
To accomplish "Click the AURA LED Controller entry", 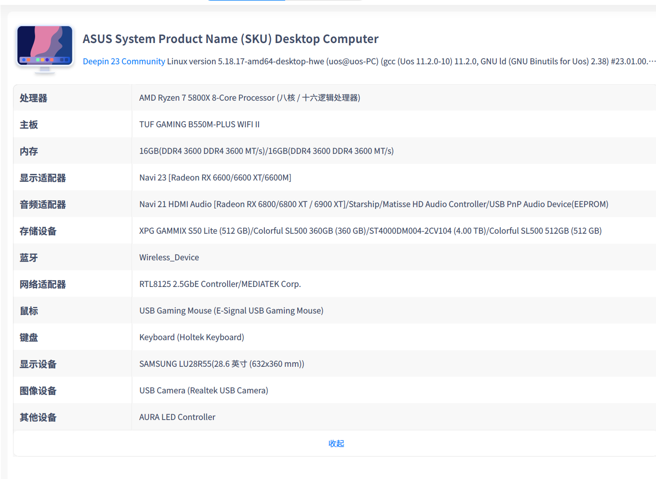I will point(177,417).
